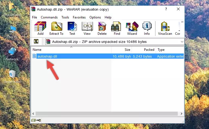Sort by the Size column header

pos(121,50)
